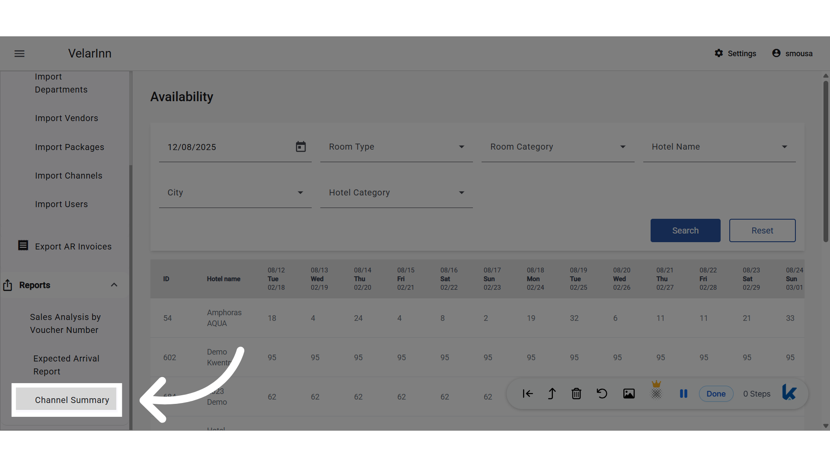Open the Hotel Category dropdown

tap(396, 193)
